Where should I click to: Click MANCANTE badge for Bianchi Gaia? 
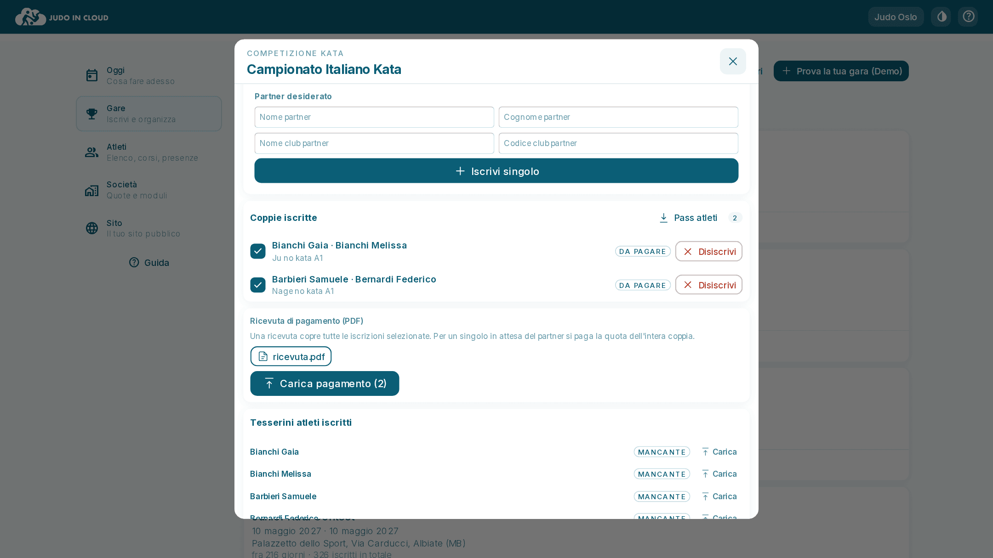tap(662, 452)
